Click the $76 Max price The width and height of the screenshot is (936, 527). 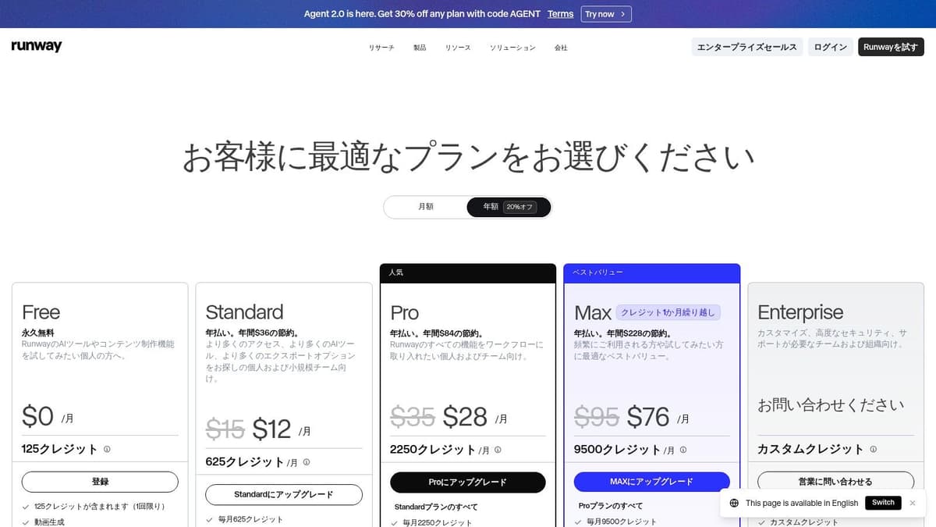(648, 417)
